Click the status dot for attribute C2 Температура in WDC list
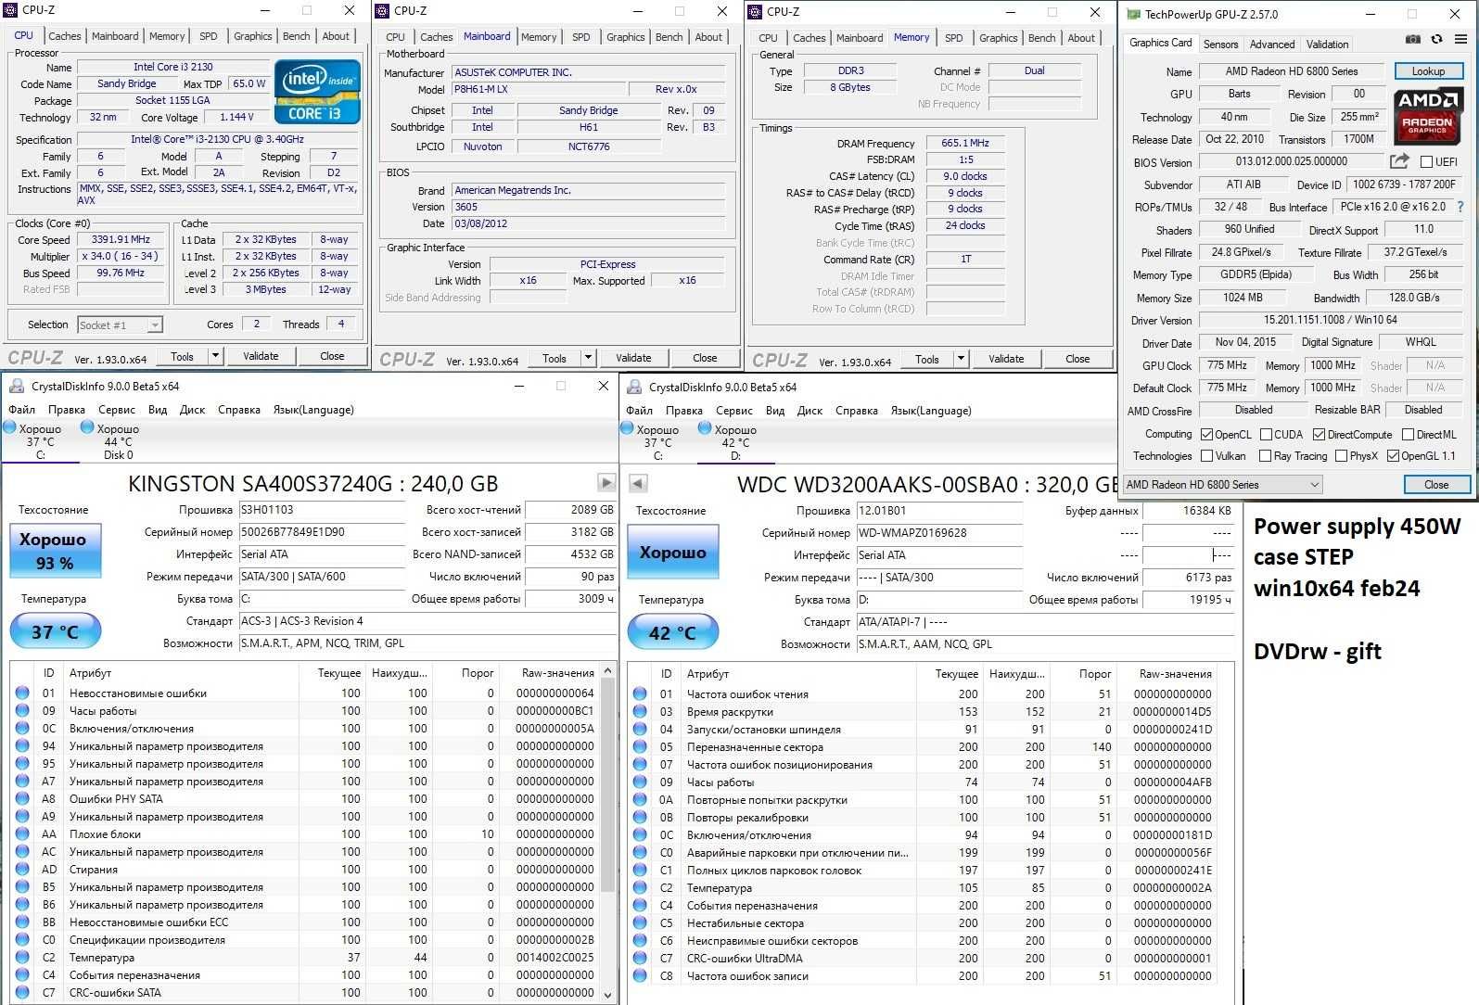This screenshot has width=1479, height=1005. coord(640,887)
